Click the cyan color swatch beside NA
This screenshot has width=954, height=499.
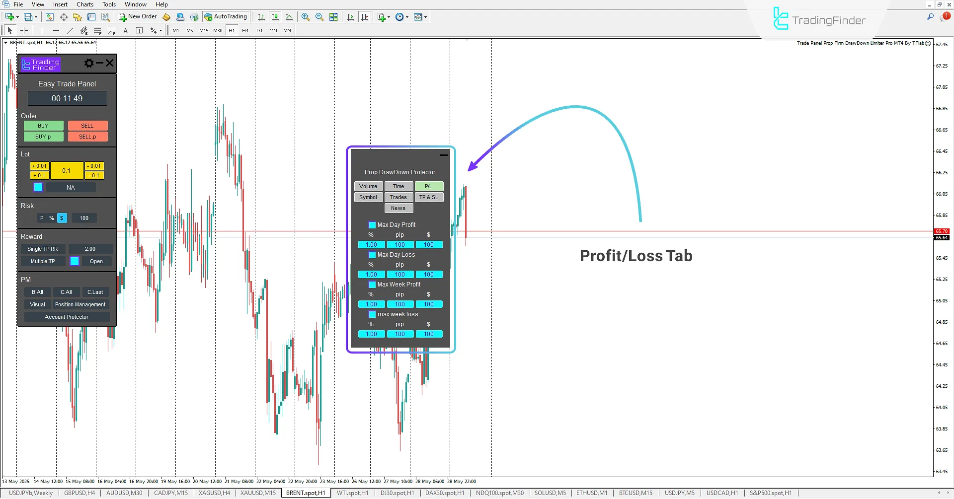pos(38,187)
